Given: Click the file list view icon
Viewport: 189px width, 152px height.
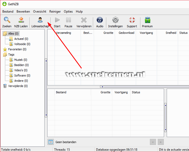Looking at the screenshot, I should pyautogui.click(x=51, y=142).
